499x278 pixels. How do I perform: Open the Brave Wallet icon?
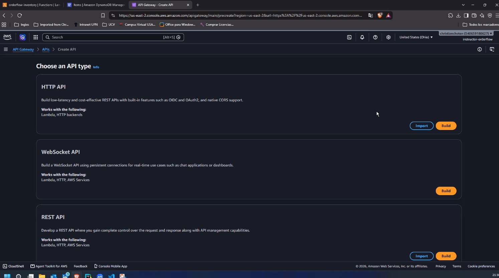coord(474,15)
